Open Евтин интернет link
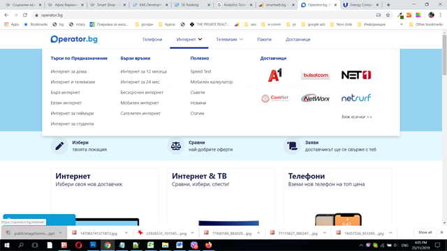Viewport: 447px width, 251px height. tap(66, 102)
